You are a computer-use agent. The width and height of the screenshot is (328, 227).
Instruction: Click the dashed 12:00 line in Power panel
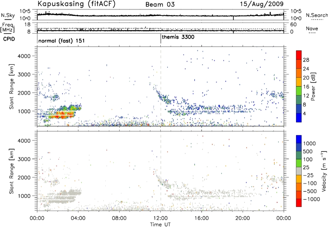(x=161, y=86)
